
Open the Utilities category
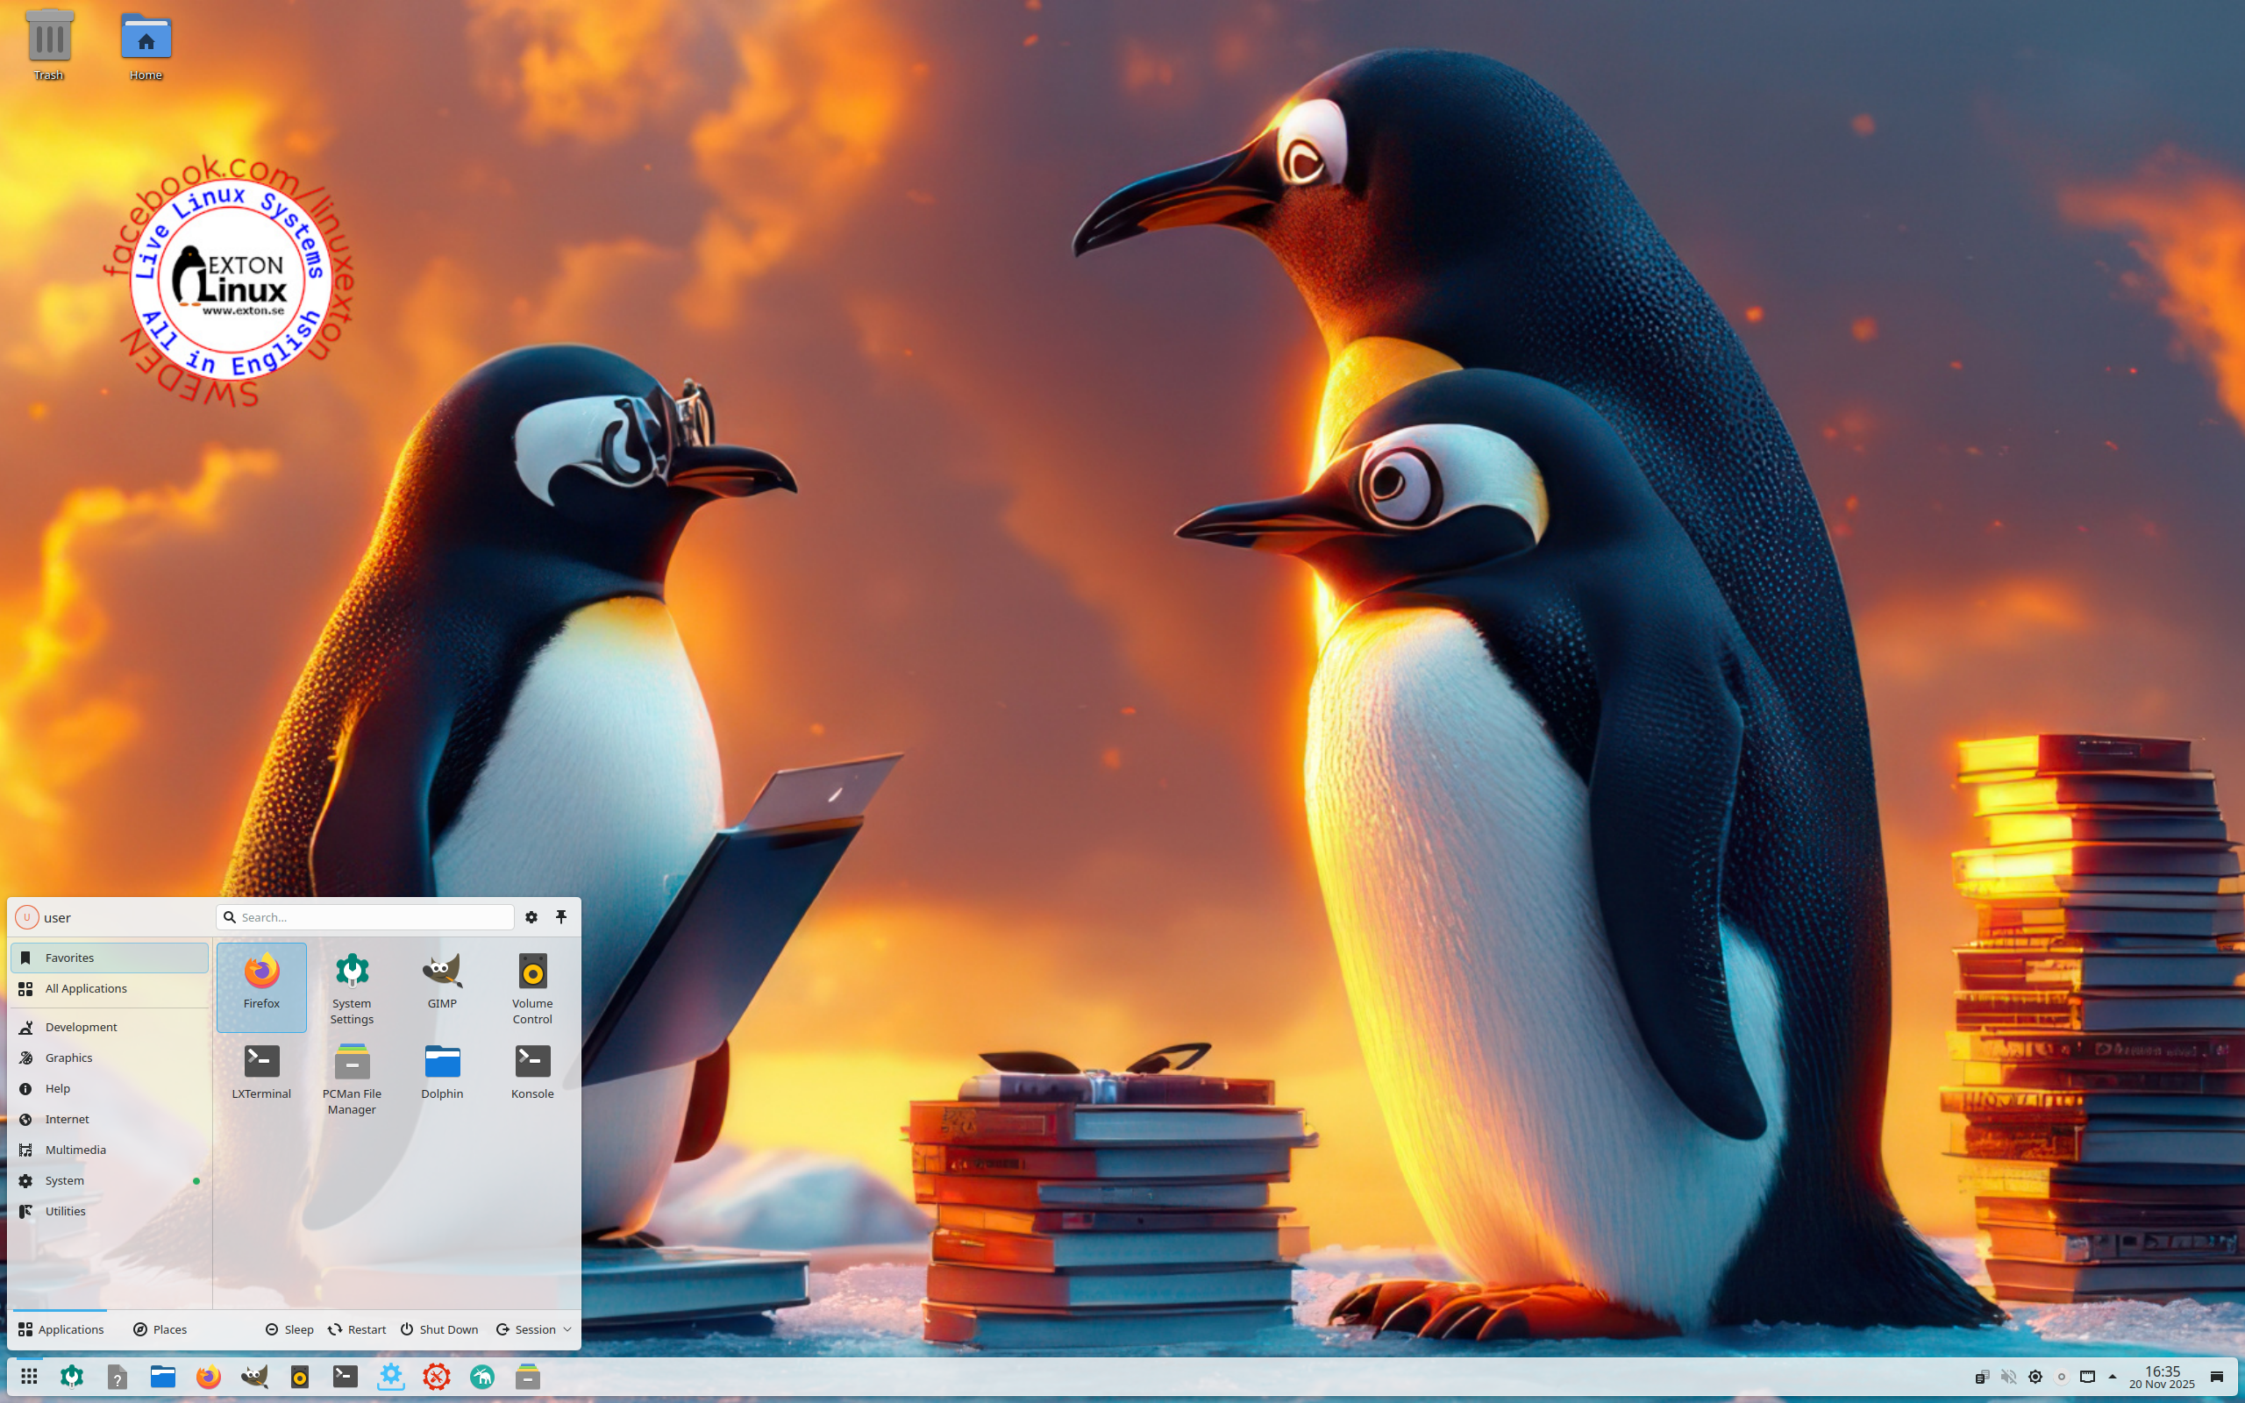tap(110, 1211)
